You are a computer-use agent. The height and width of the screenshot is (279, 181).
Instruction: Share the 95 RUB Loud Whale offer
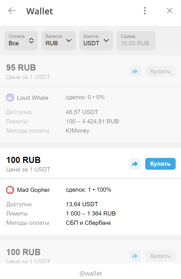click(135, 71)
